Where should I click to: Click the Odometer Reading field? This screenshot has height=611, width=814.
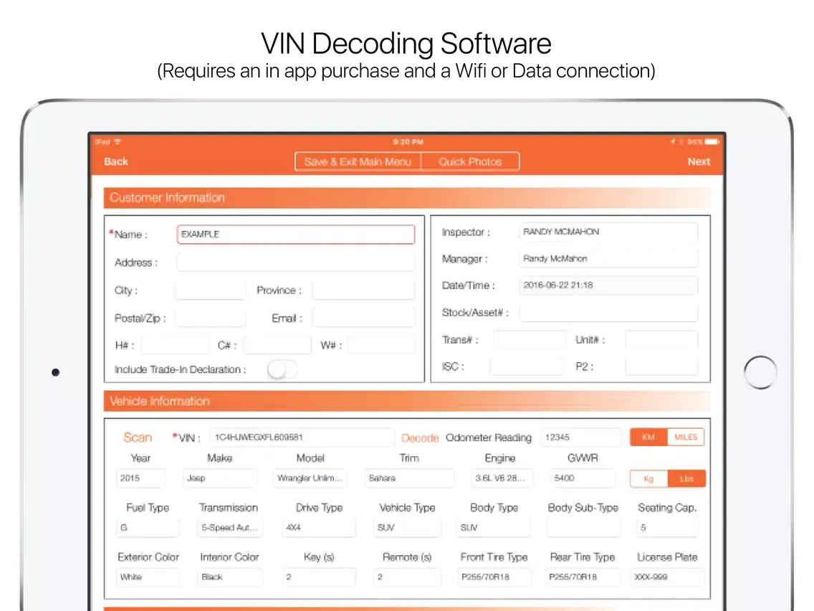click(x=580, y=437)
